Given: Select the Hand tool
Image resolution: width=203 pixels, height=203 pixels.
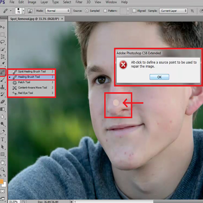Looking at the screenshot, I should [2, 162].
